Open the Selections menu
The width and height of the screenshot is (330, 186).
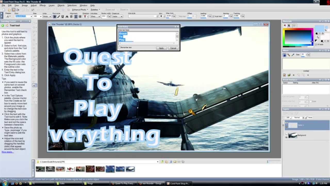tap(72, 5)
